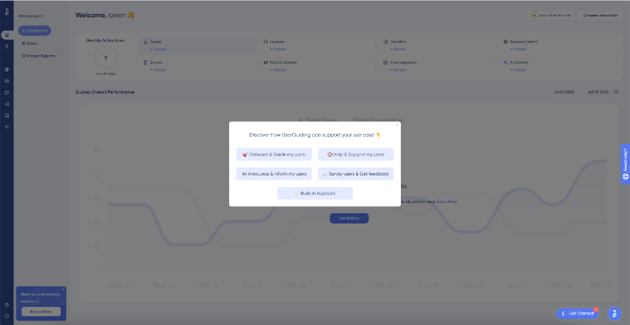Open the Knowledge Base book sidebar icon
This screenshot has width=630, height=325.
tap(6, 116)
